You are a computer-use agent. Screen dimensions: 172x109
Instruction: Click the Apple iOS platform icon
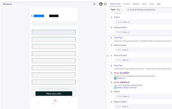[x=101, y=4]
